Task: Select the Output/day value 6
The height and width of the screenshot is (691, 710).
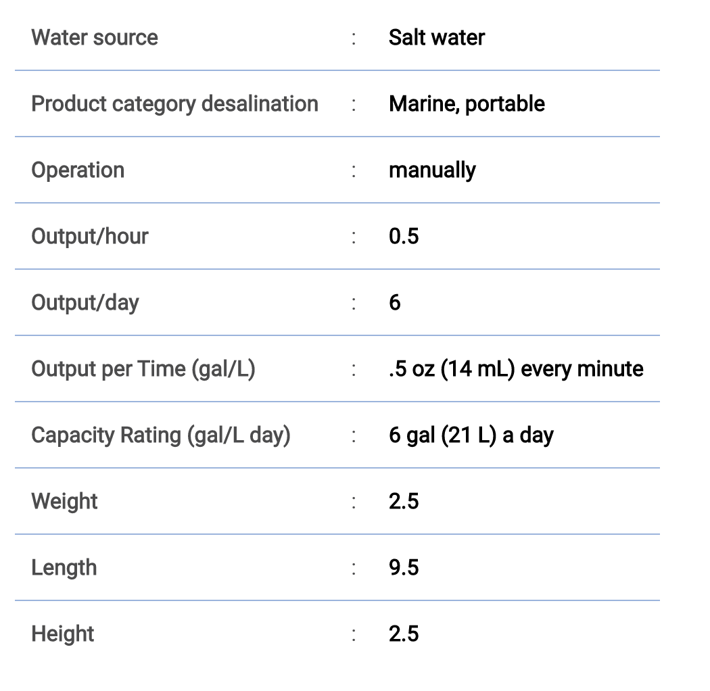Action: [395, 302]
